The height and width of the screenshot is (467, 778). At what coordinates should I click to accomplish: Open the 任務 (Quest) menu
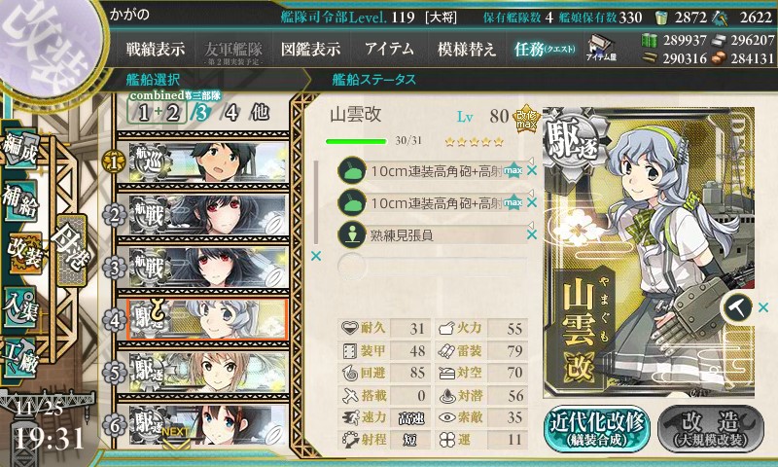tap(545, 49)
